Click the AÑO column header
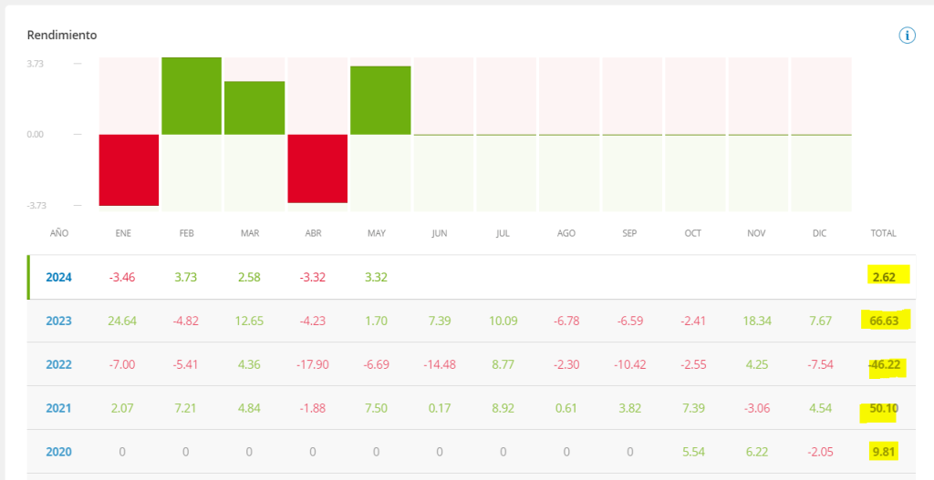Viewport: 934px width, 480px height. pos(59,233)
